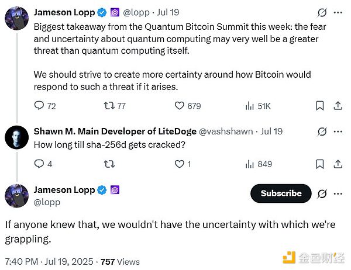View analytics showing 849 views

pos(249,164)
